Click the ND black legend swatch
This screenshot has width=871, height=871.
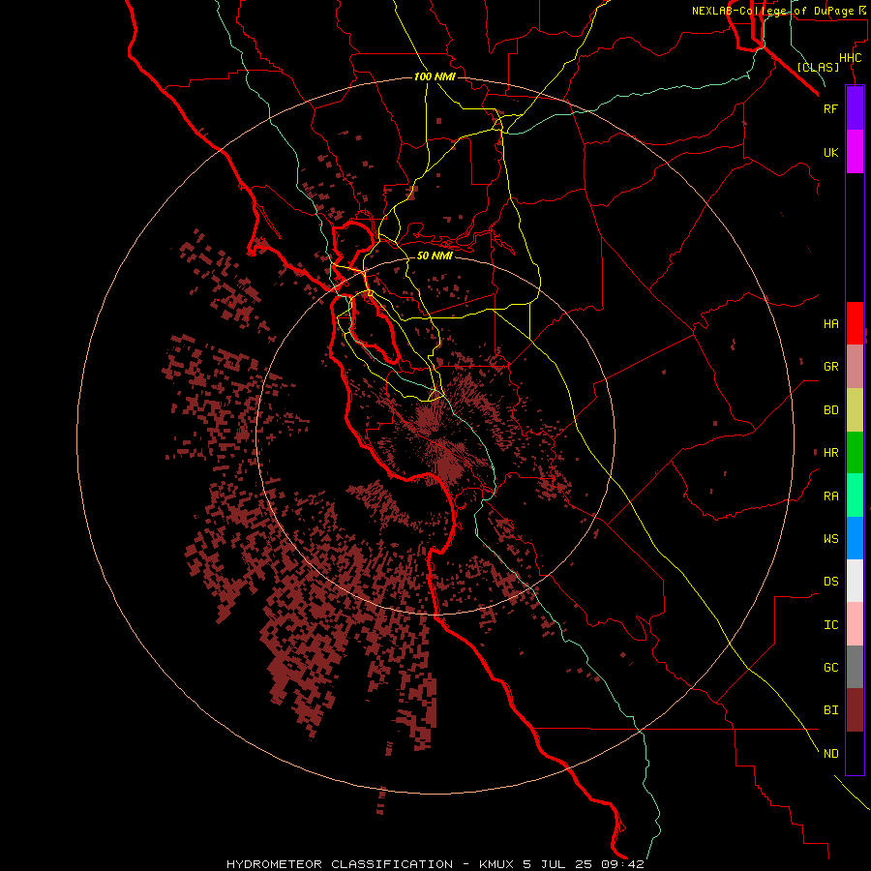click(x=855, y=753)
